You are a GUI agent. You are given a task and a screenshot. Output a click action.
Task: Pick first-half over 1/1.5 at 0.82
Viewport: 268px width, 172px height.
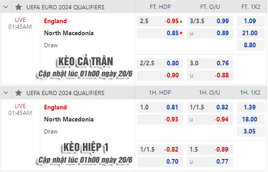[210, 108]
